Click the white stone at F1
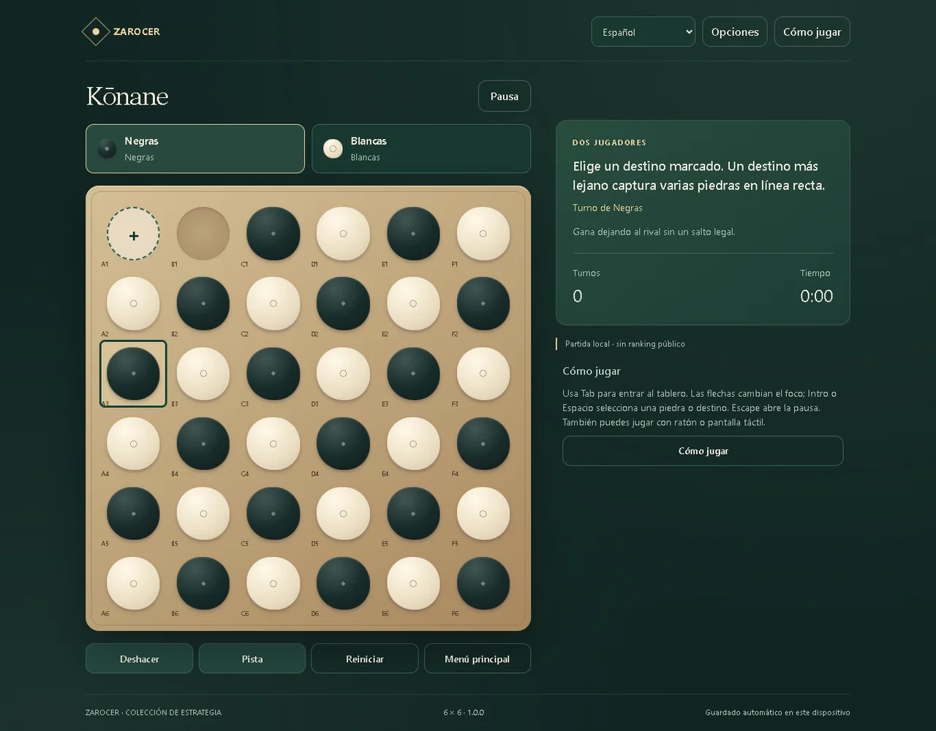 pyautogui.click(x=483, y=234)
